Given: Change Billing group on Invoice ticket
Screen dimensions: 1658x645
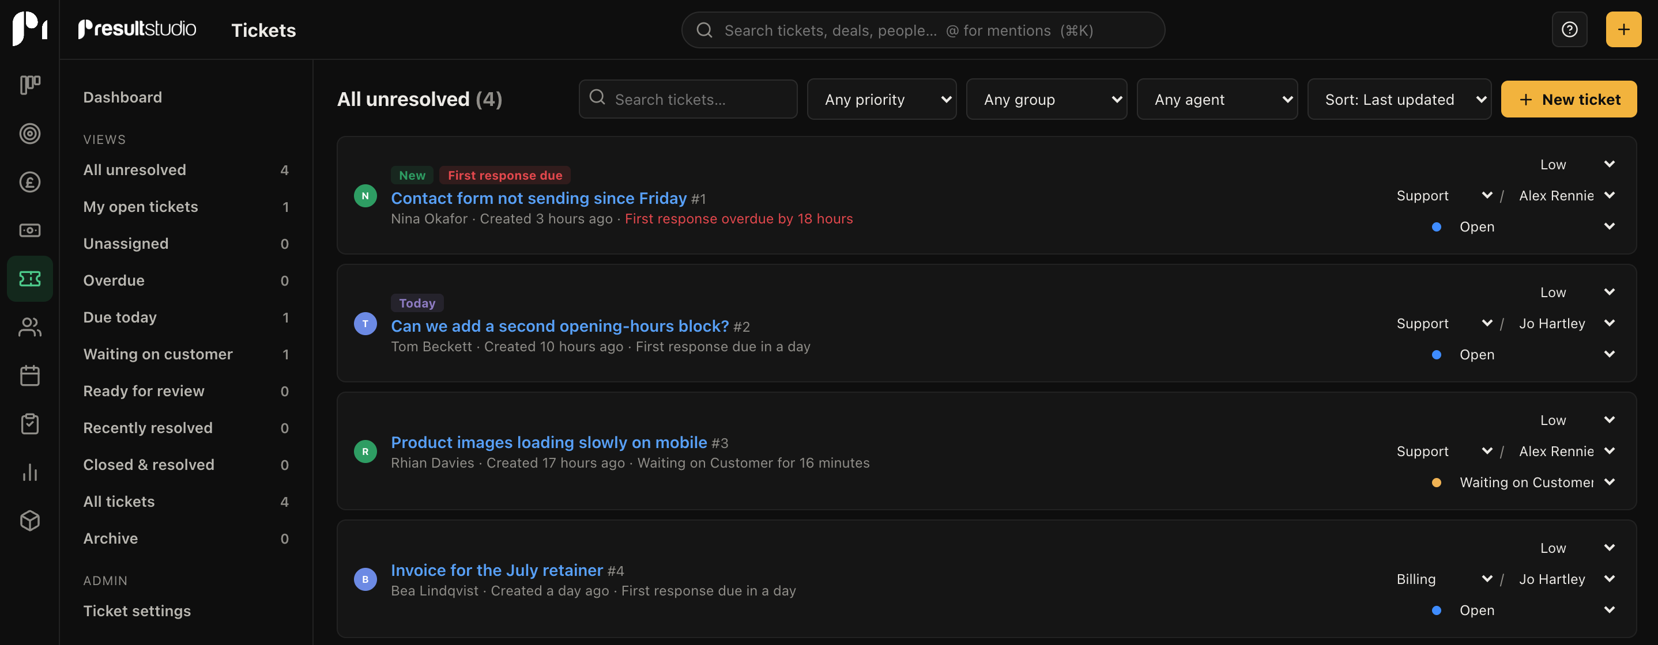Looking at the screenshot, I should click(1444, 579).
